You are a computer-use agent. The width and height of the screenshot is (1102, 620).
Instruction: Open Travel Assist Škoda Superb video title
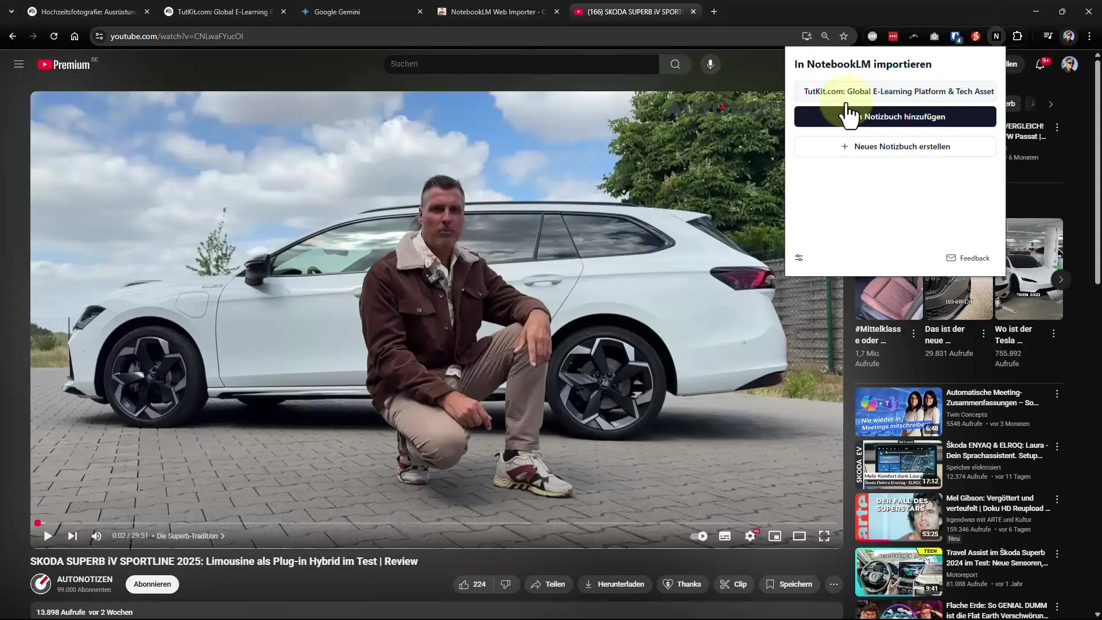click(x=997, y=558)
